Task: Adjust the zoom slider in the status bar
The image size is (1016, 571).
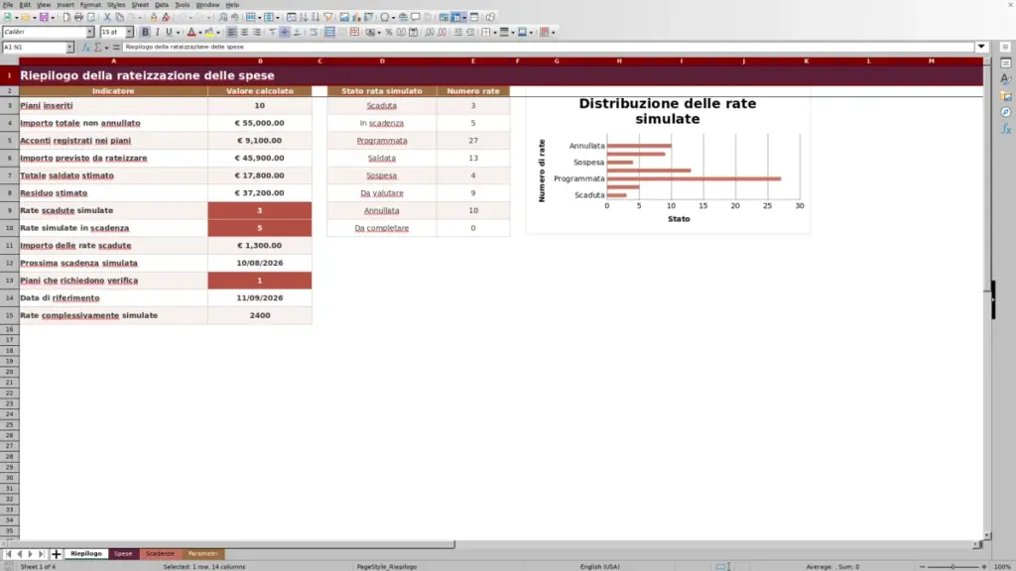Action: pyautogui.click(x=952, y=566)
